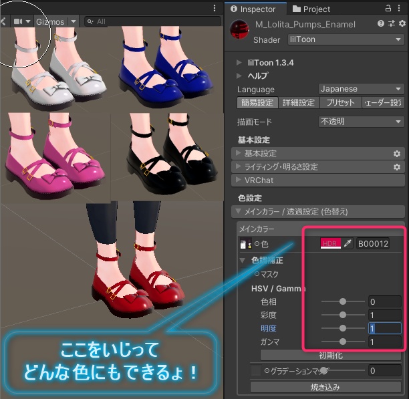Screen dimensions: 409x399
Task: Click the scene tools icon left of camera
Action: (x=3, y=21)
